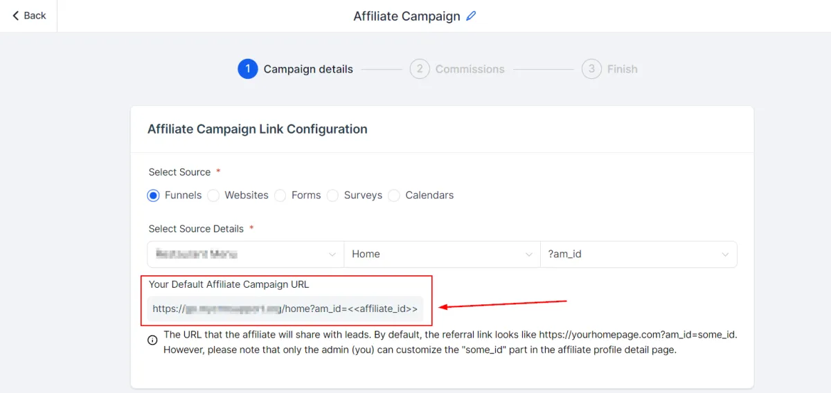Open the ?am_id parameter dropdown
The width and height of the screenshot is (831, 393).
[x=638, y=254]
